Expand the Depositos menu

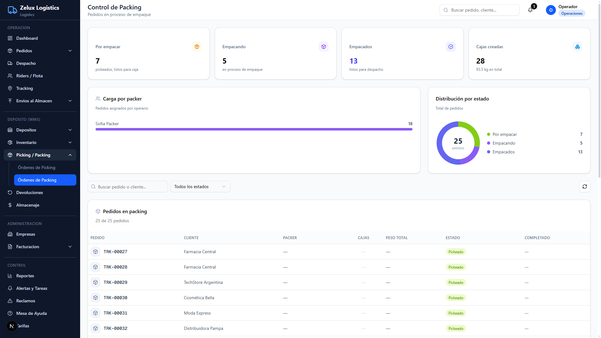click(40, 130)
